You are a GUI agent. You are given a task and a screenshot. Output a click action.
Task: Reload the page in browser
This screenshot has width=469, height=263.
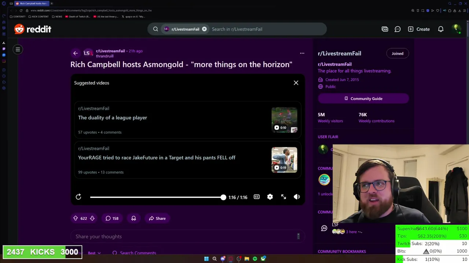21,10
